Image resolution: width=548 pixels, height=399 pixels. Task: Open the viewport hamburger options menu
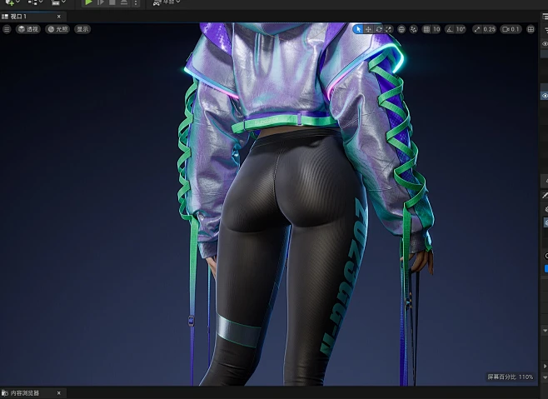click(x=7, y=29)
